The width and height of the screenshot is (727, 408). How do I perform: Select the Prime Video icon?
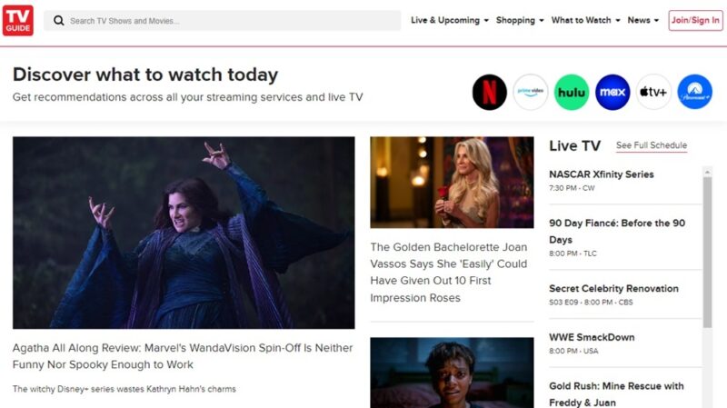click(x=531, y=92)
